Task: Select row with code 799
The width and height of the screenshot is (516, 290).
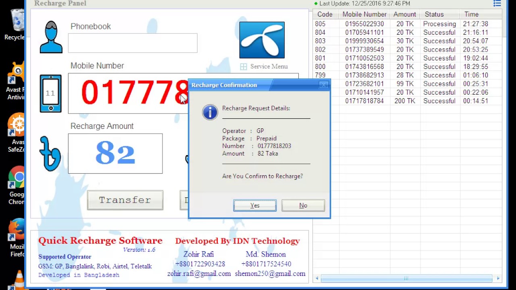Action: pyautogui.click(x=407, y=75)
